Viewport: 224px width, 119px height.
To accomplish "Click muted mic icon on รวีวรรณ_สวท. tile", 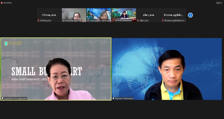I will tap(39, 21).
